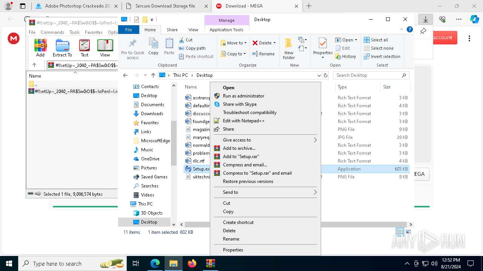The image size is (483, 271).
Task: Click Type here to search box
Action: (x=72, y=263)
